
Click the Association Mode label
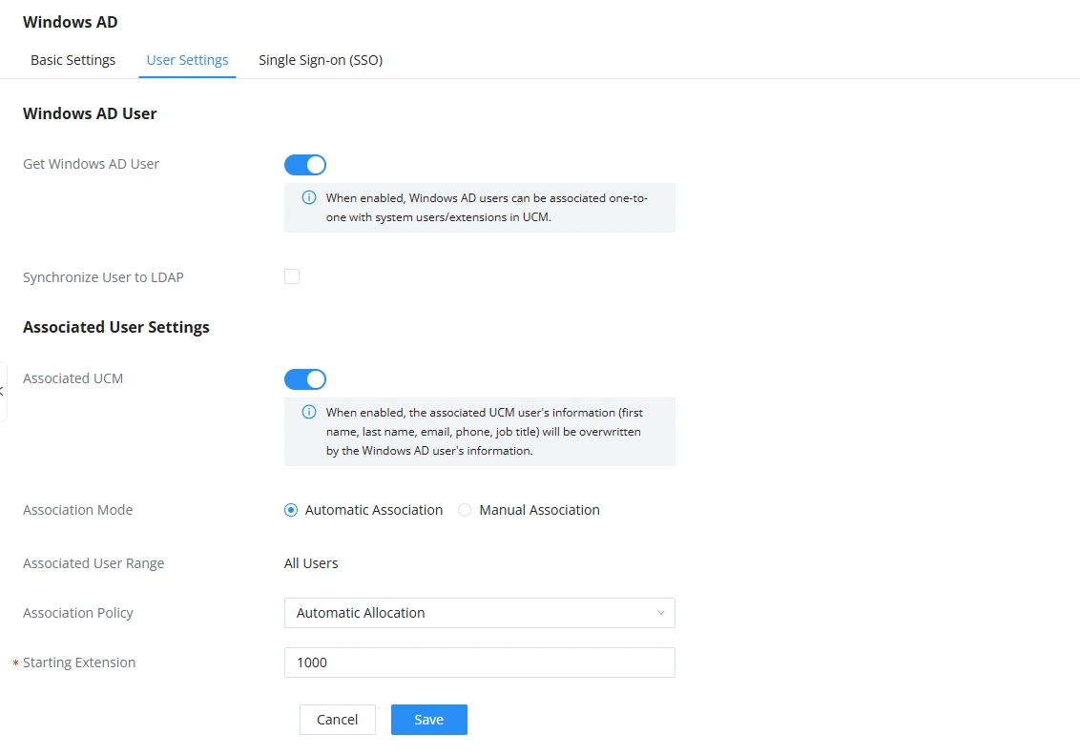click(x=78, y=511)
